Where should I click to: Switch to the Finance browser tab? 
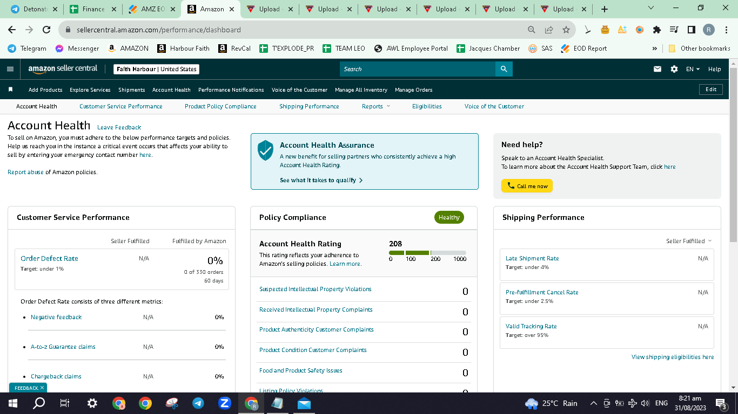click(x=93, y=9)
